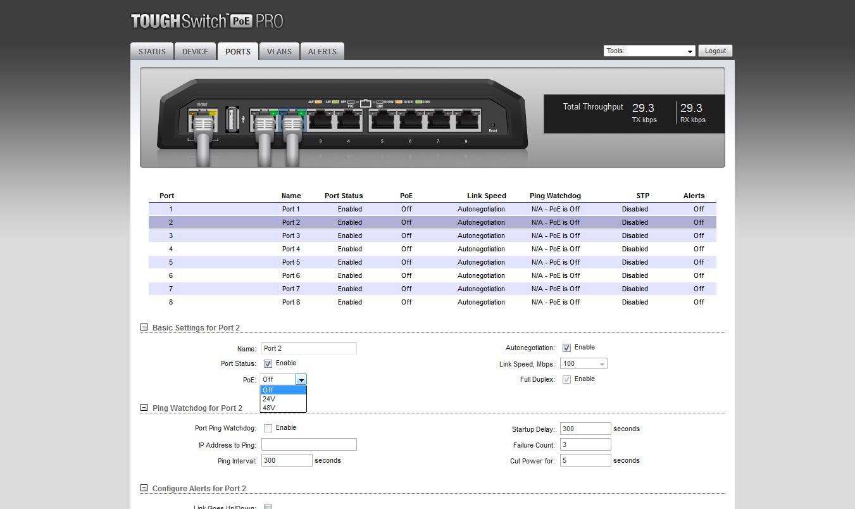Collapse the Ping Watchdog for Port 2 section
Image resolution: width=855 pixels, height=509 pixels.
144,408
